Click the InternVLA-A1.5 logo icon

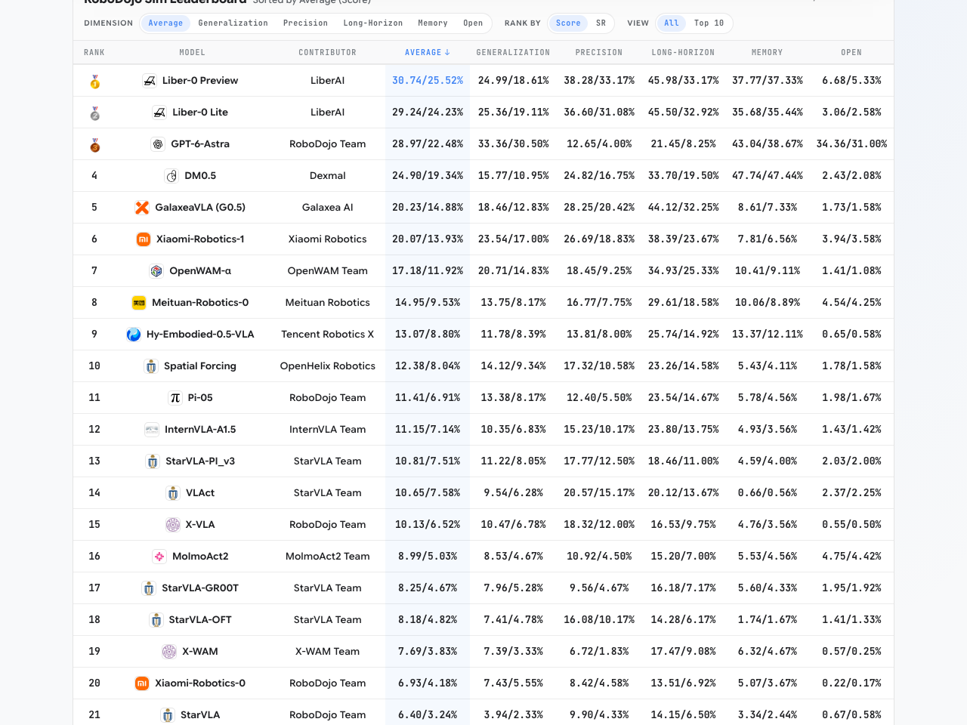coord(152,430)
